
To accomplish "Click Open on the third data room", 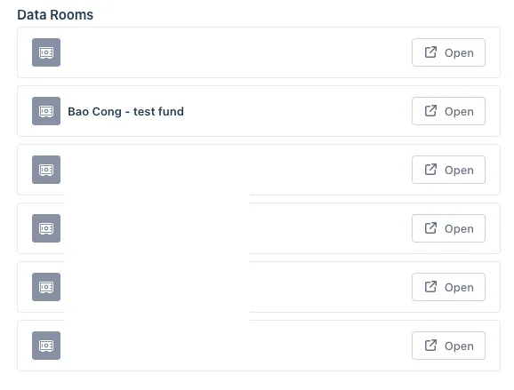I will (448, 170).
